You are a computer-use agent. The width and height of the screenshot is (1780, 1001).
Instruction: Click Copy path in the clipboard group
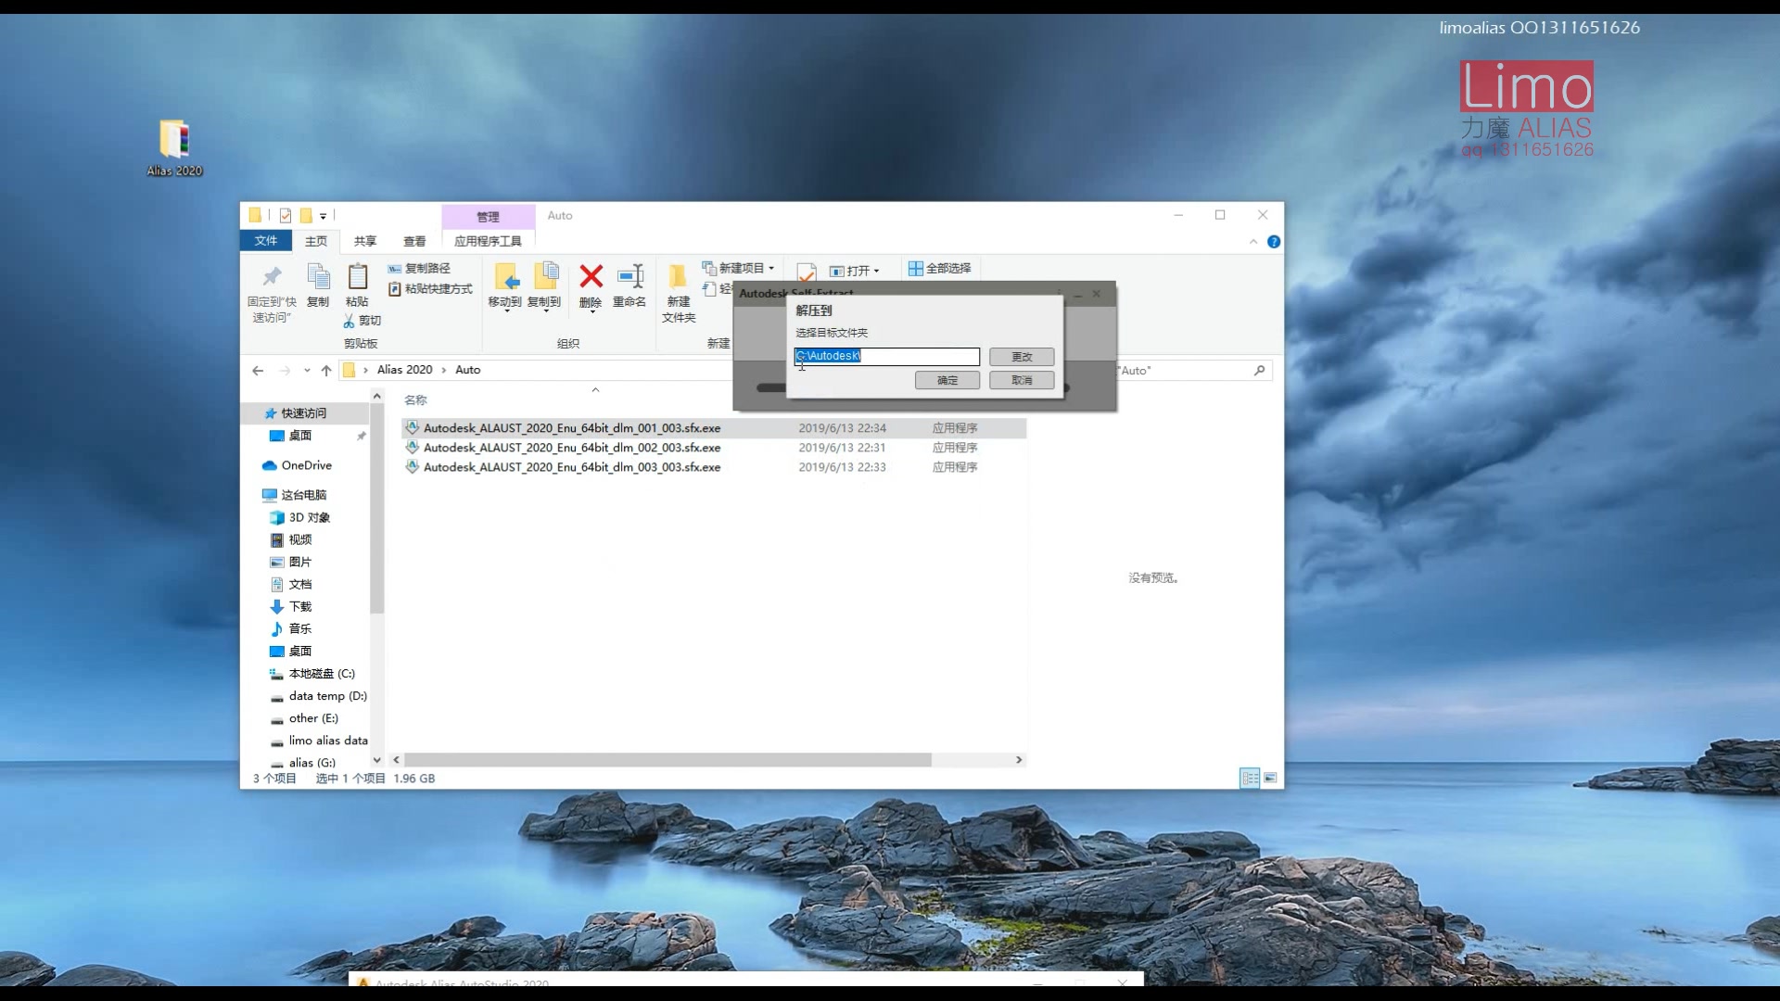click(419, 268)
